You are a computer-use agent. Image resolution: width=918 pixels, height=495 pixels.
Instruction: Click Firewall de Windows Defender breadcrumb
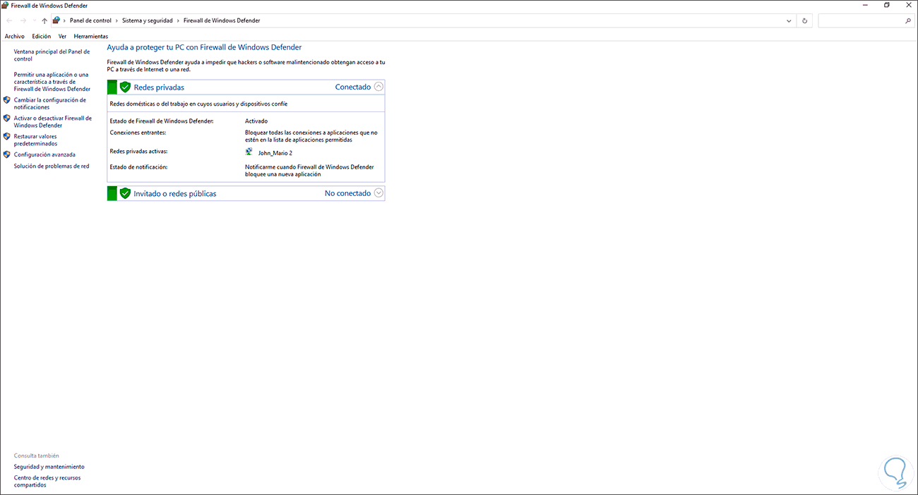click(x=222, y=21)
